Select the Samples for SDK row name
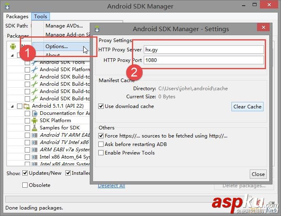The height and width of the screenshot is (216, 281). pyautogui.click(x=60, y=128)
